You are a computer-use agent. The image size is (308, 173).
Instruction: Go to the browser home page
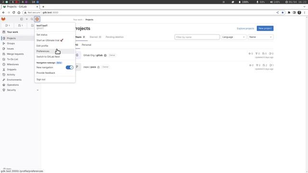pos(19,12)
